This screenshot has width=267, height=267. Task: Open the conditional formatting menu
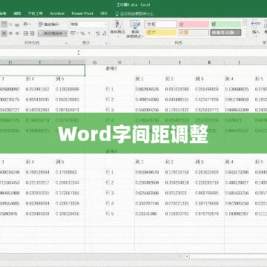tap(118, 28)
